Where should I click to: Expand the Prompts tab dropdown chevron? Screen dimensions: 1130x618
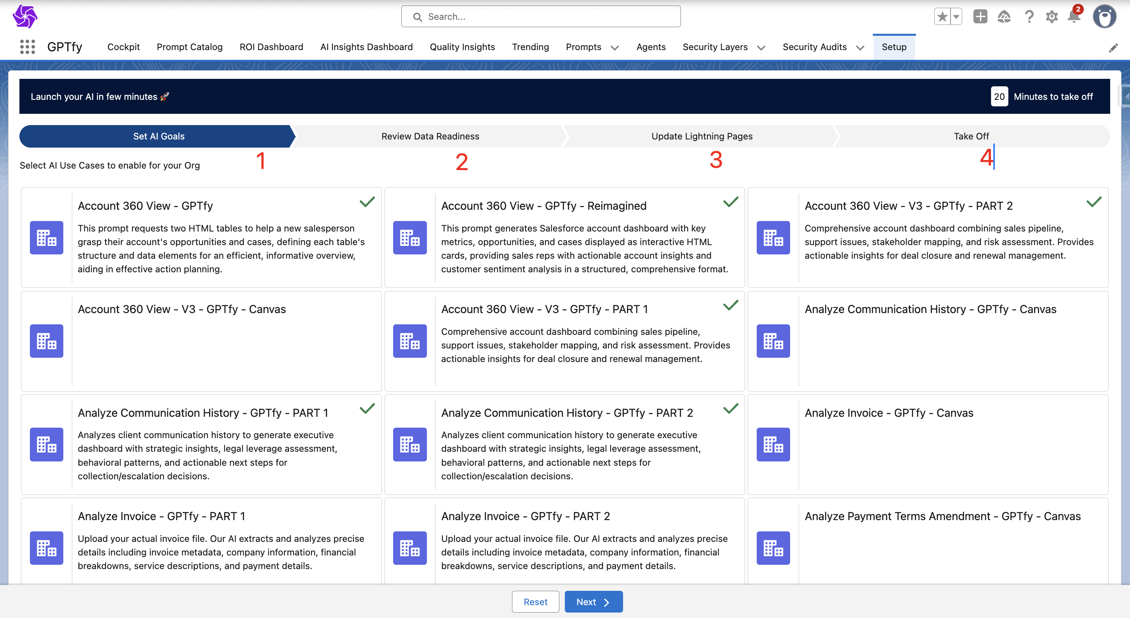point(615,47)
